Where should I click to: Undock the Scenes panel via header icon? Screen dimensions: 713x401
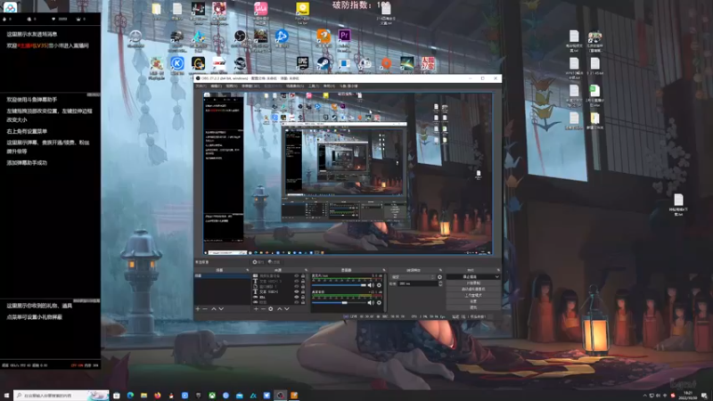(248, 270)
